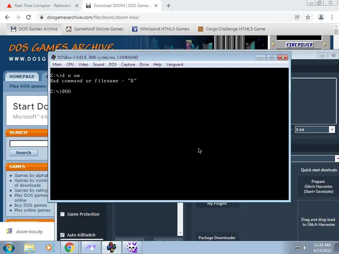Click the site lock security icon
339x254 pixels.
42,17
